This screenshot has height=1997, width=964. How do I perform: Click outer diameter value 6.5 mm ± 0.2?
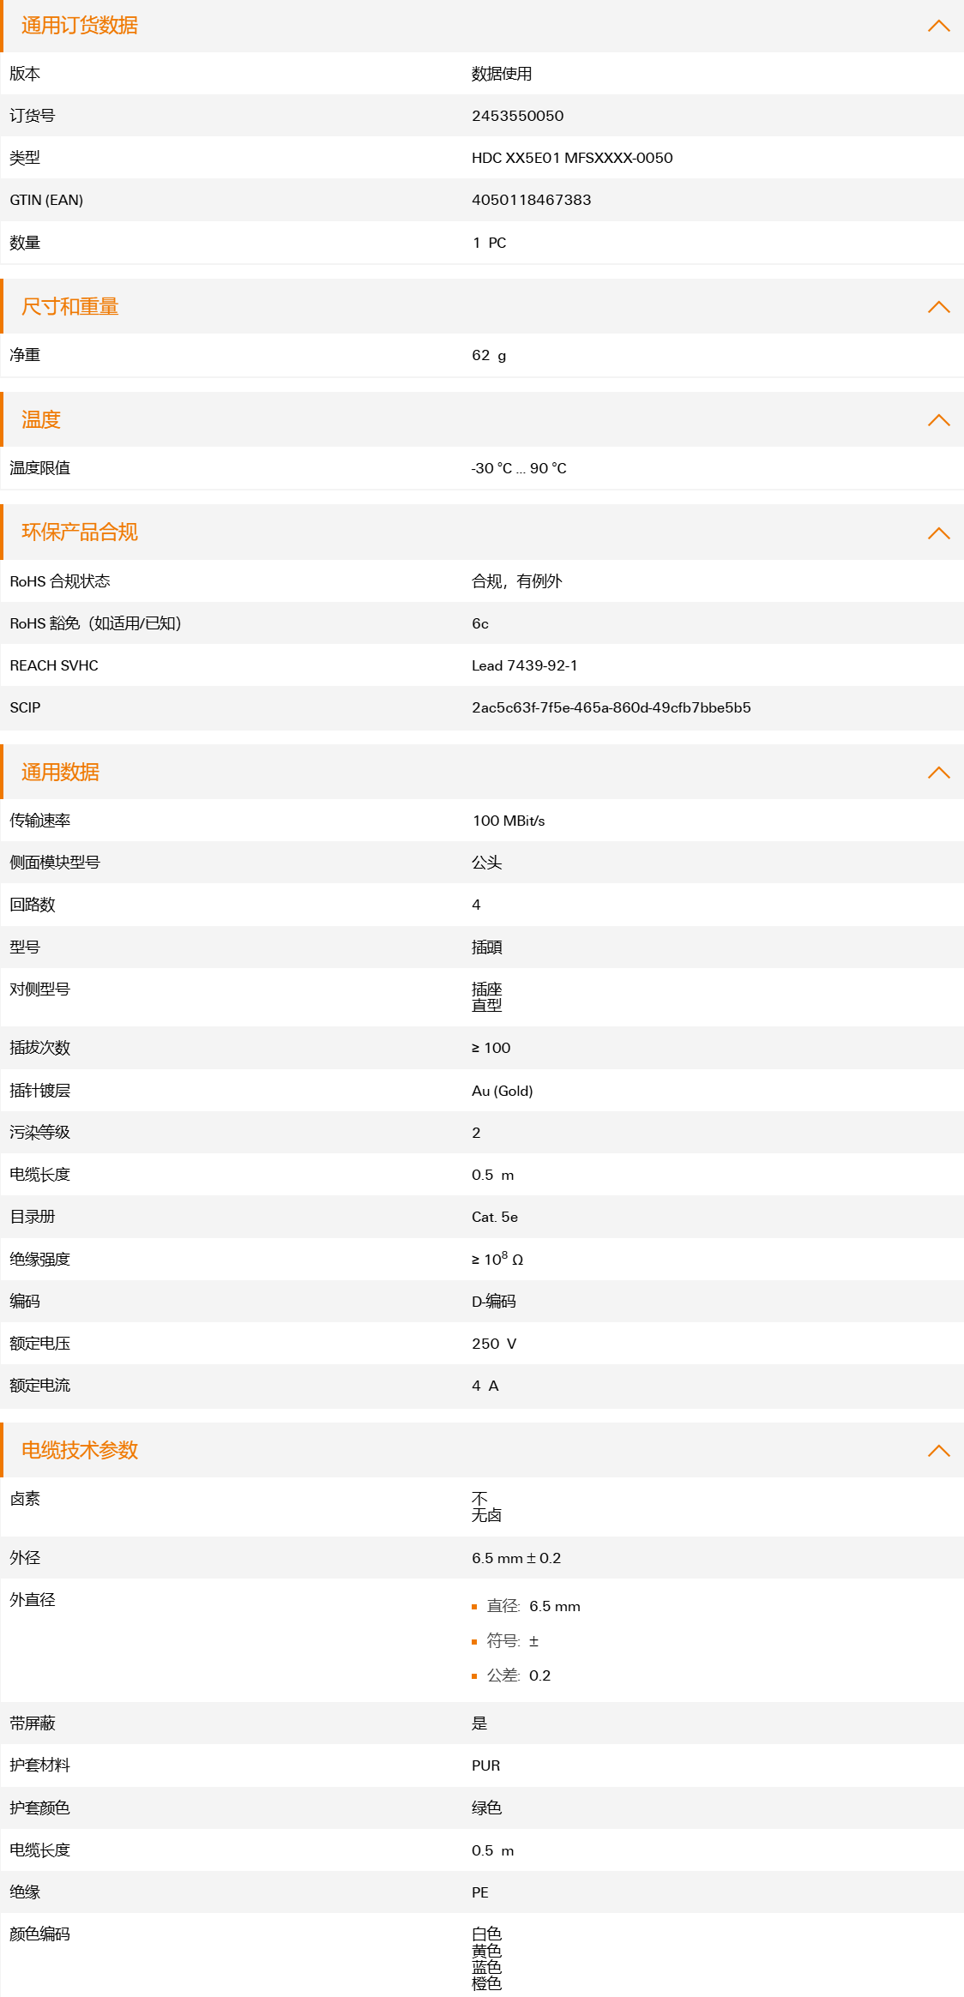coord(516,1558)
